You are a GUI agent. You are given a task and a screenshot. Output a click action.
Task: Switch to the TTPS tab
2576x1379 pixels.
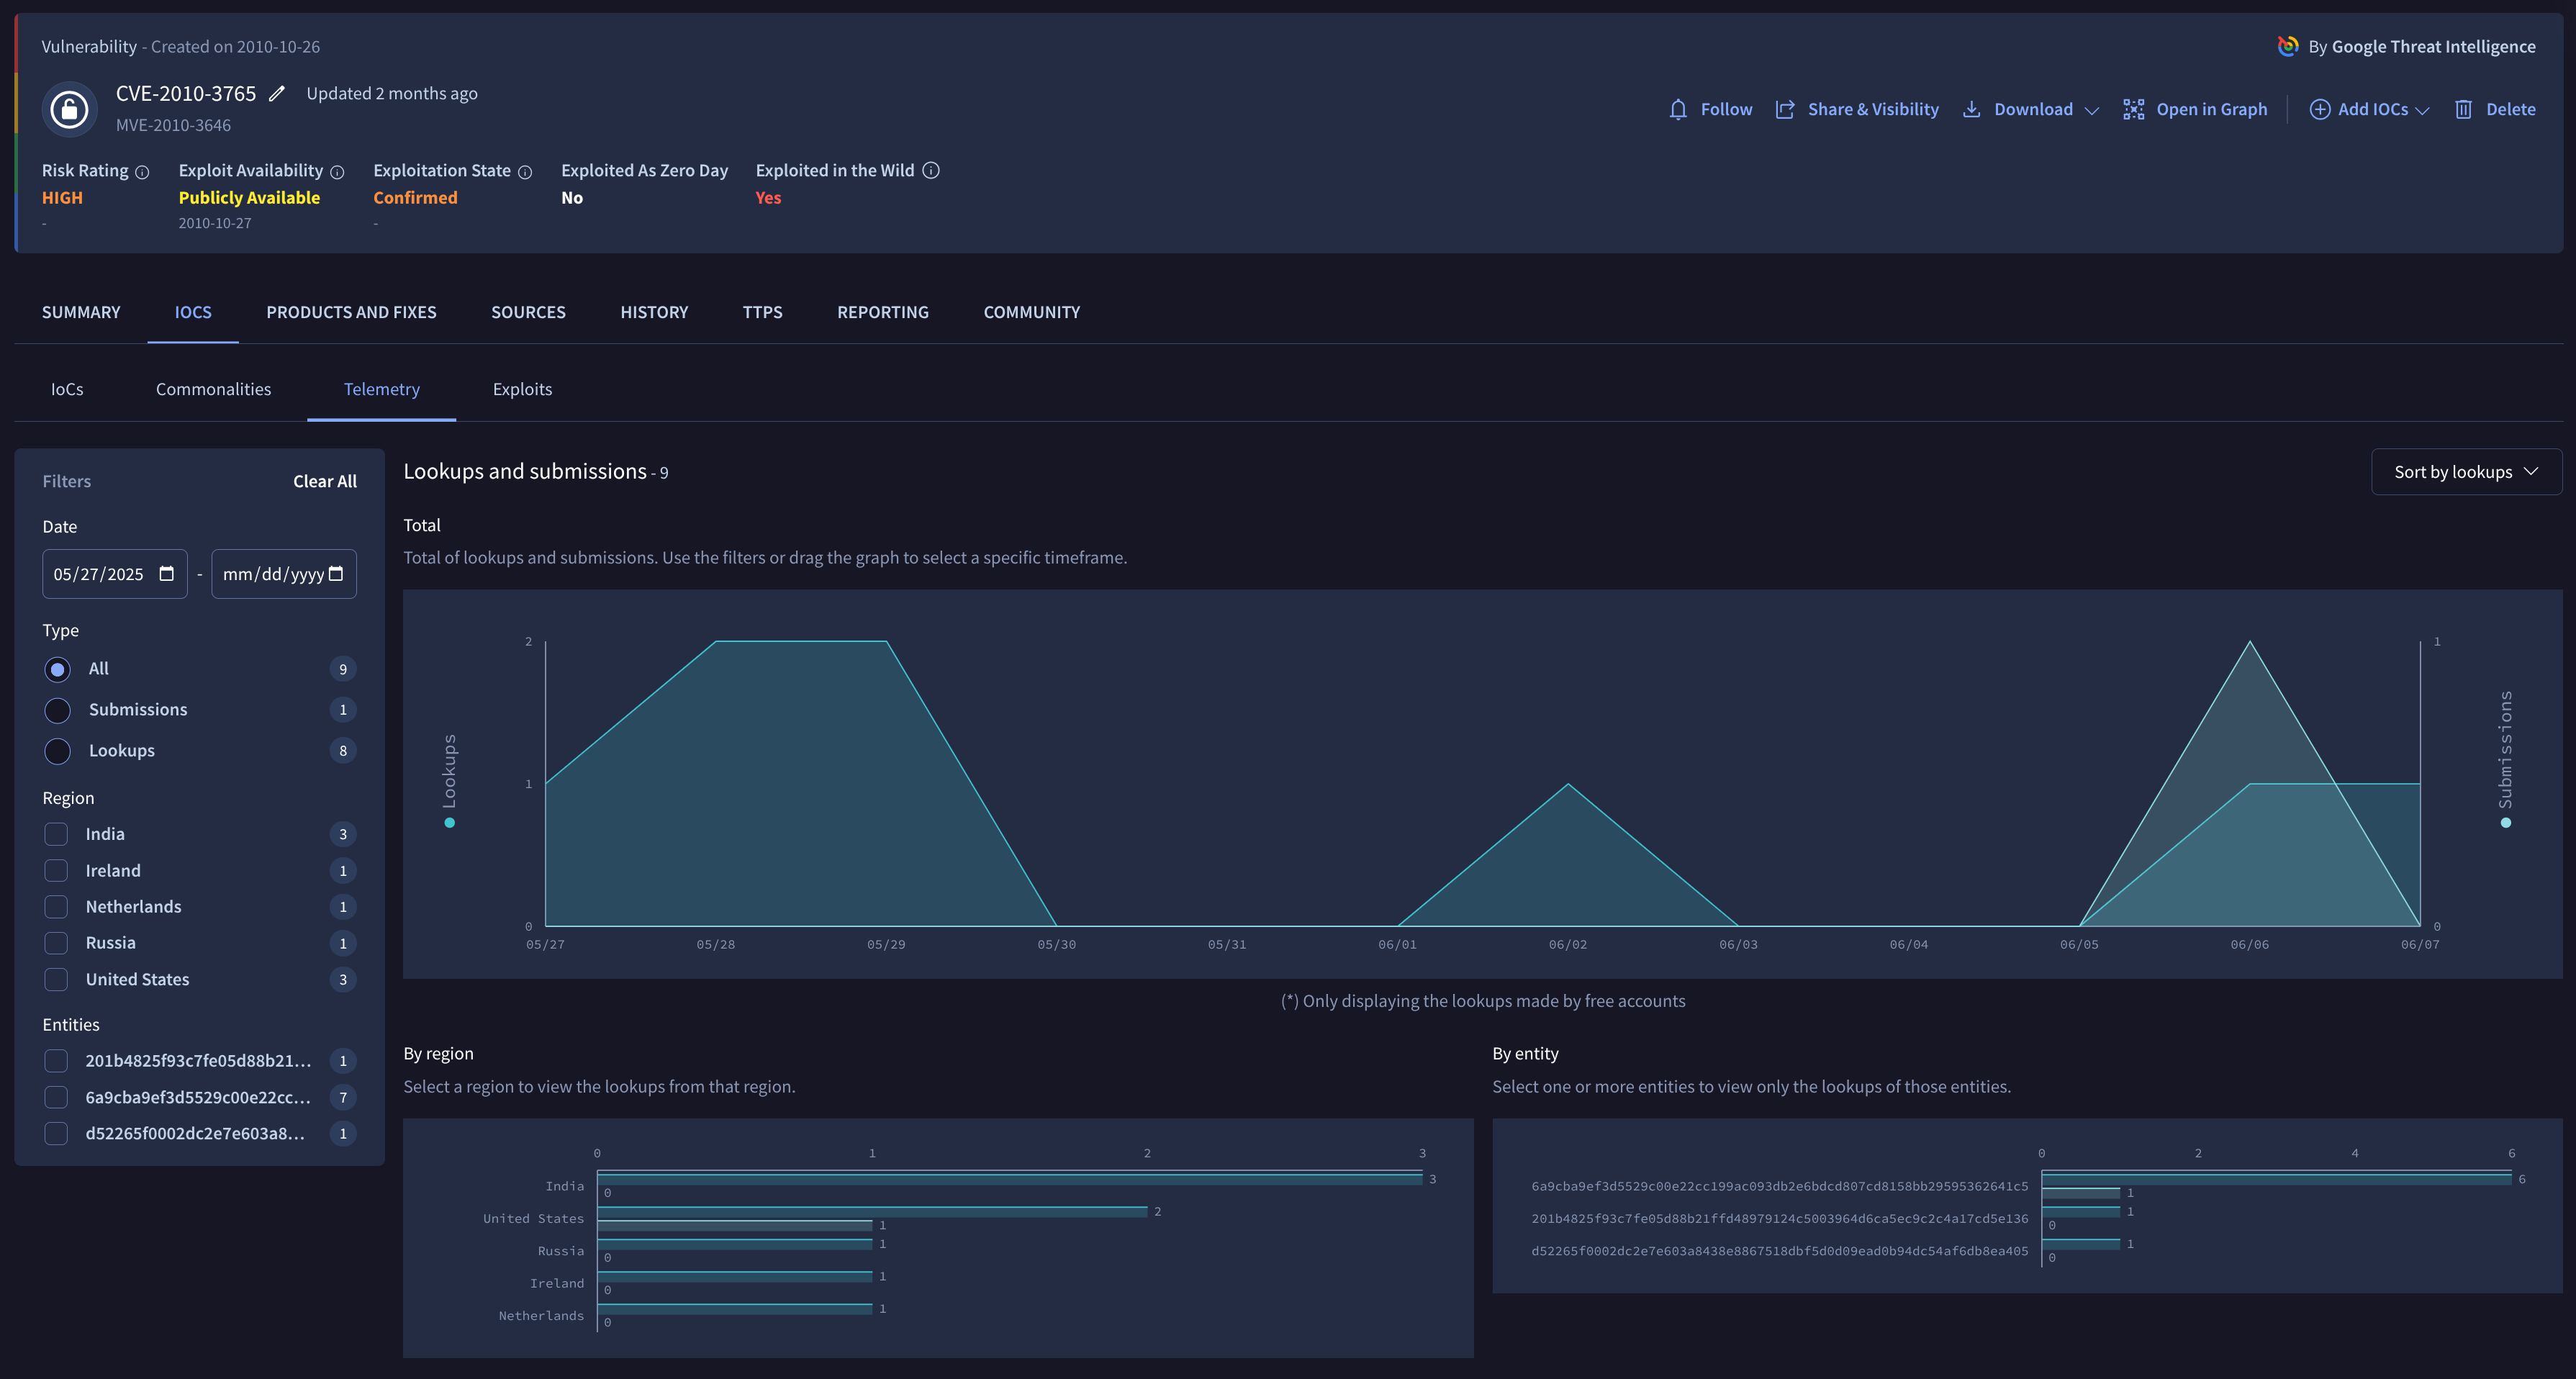[763, 312]
